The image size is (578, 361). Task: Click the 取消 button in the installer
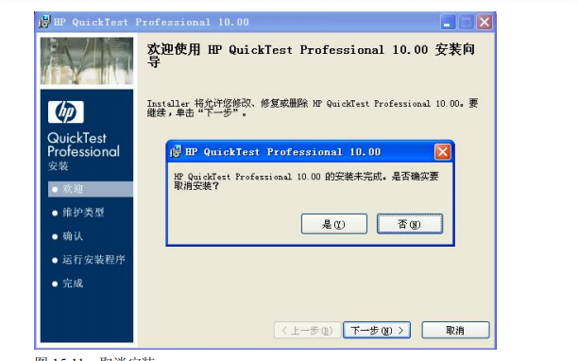point(455,330)
